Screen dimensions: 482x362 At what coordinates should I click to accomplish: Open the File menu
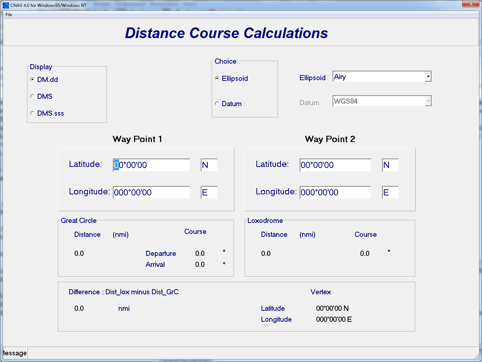(x=9, y=15)
